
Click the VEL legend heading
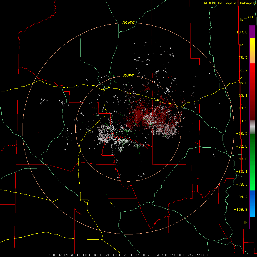pos(251,17)
